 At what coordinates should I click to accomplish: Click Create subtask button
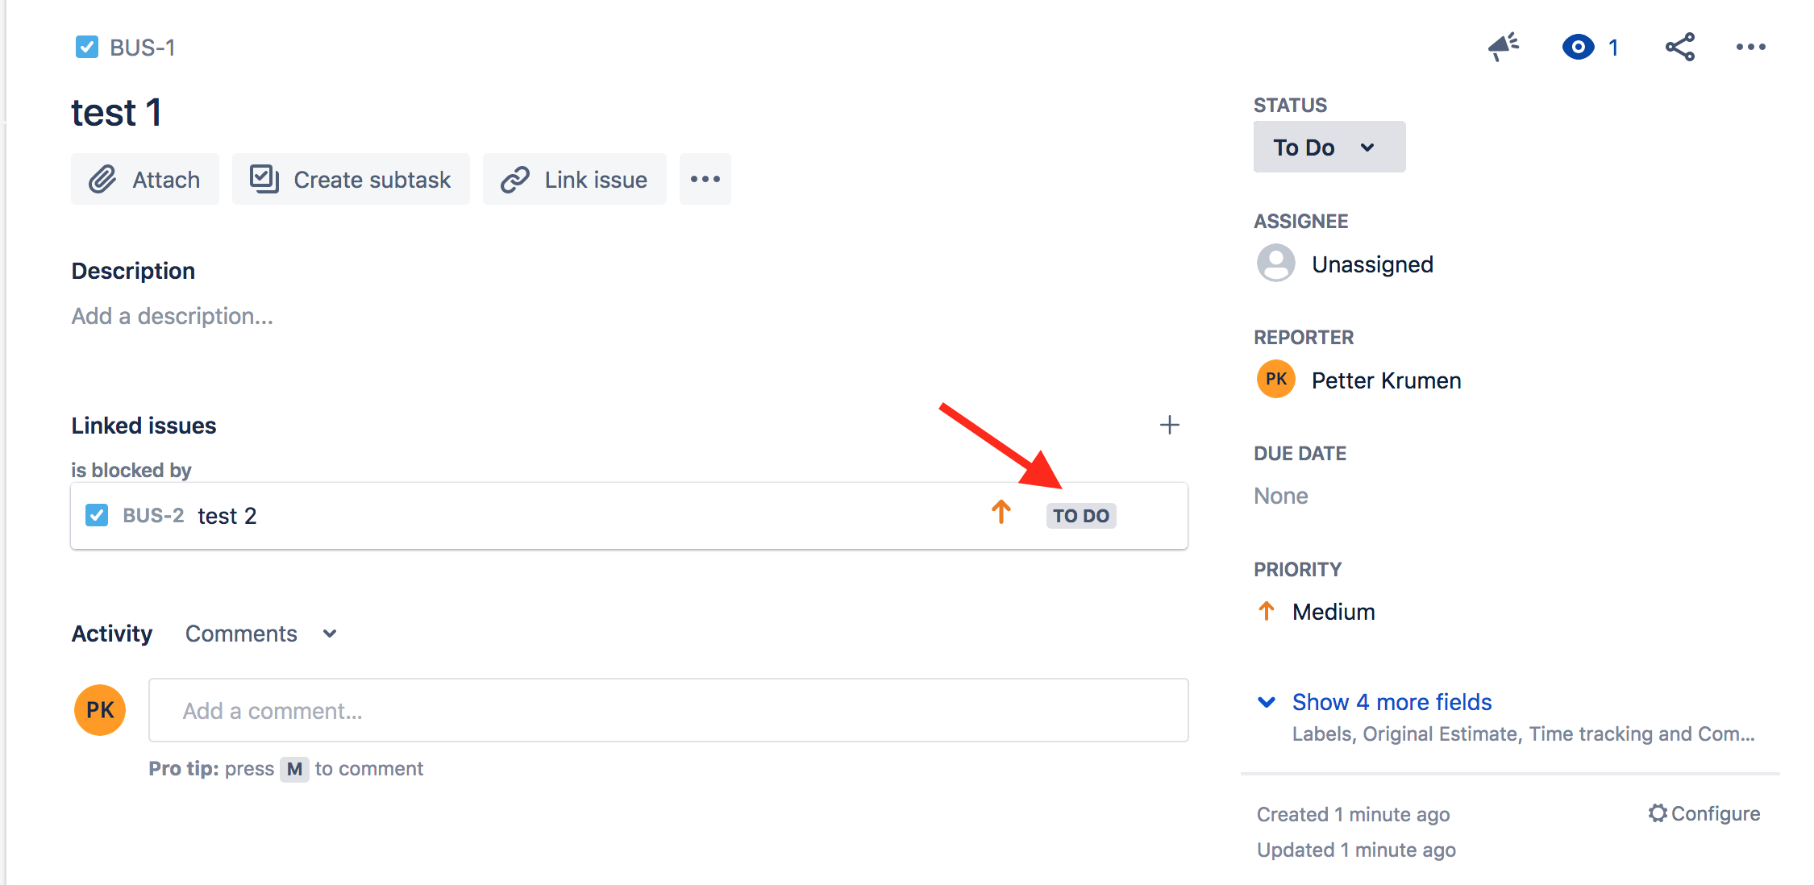351,179
